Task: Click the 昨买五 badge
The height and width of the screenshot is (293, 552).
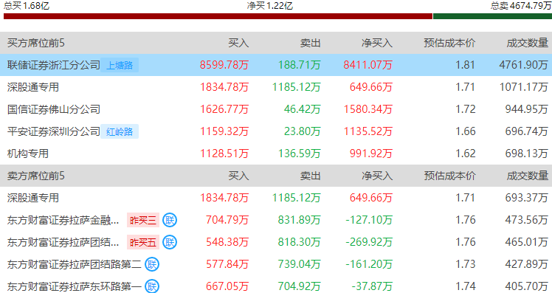Action: (x=143, y=242)
